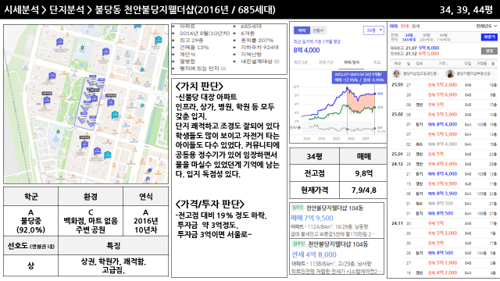Switch chart to 최근 3년 tab
500x281 pixels.
300,62
